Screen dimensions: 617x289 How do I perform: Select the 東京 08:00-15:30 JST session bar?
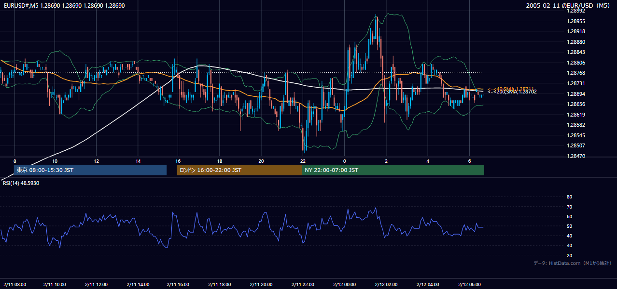click(x=90, y=170)
